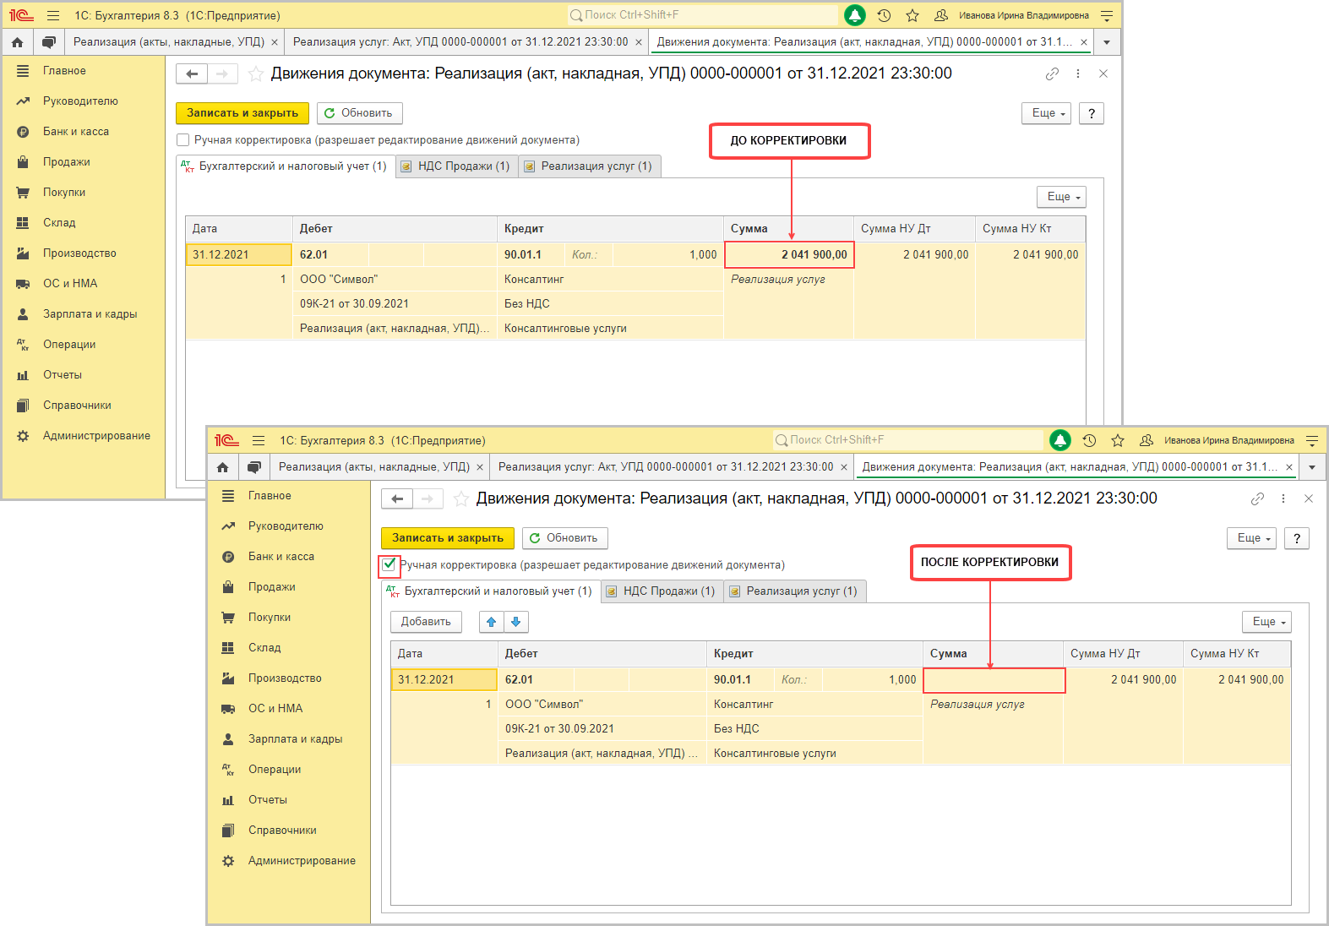
Task: Open service settings icon in front window title bar
Action: click(x=1312, y=440)
